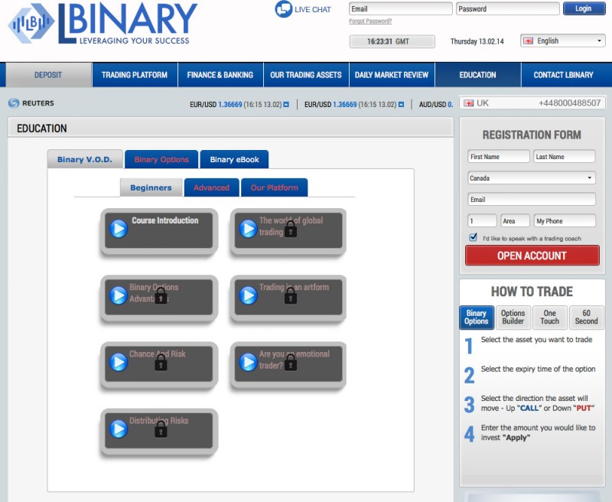This screenshot has width=612, height=502.
Task: Click play on Trading is an artform
Action: tap(248, 295)
